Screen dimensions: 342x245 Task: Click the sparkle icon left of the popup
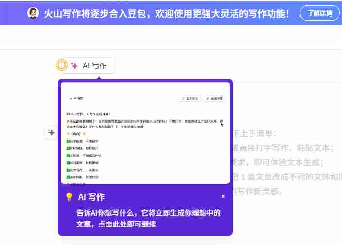(52, 132)
